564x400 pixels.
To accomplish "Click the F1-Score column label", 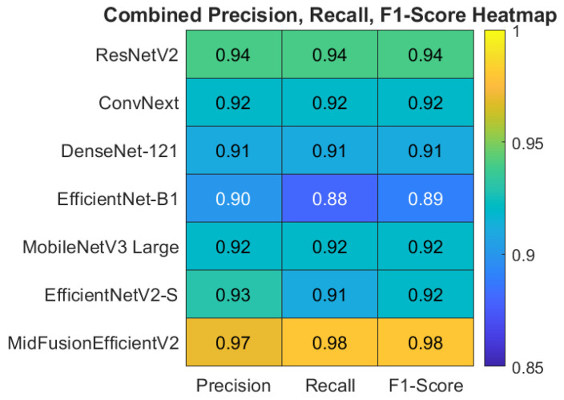I will (426, 386).
